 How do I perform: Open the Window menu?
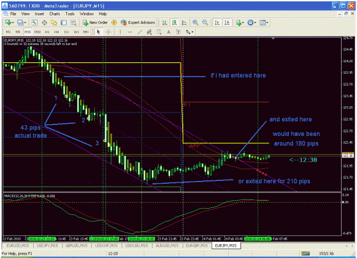point(86,14)
